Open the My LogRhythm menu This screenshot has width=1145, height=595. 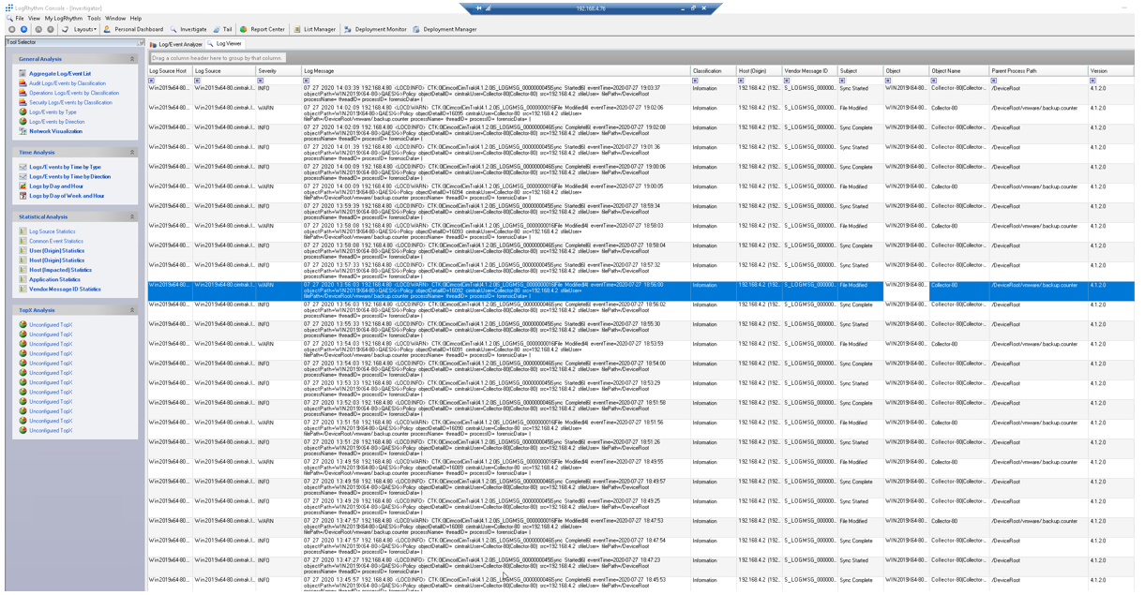pos(64,18)
